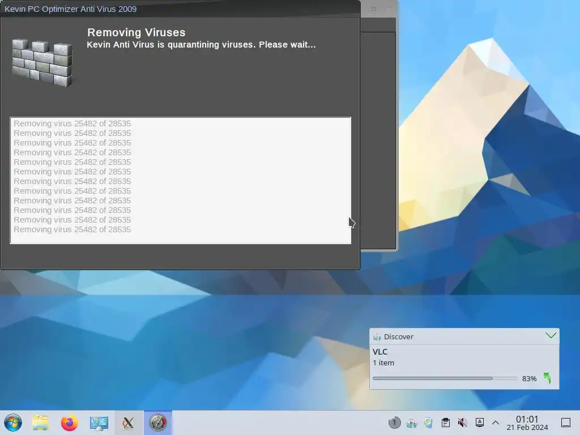Open Discover updates tray icon

pos(411,423)
